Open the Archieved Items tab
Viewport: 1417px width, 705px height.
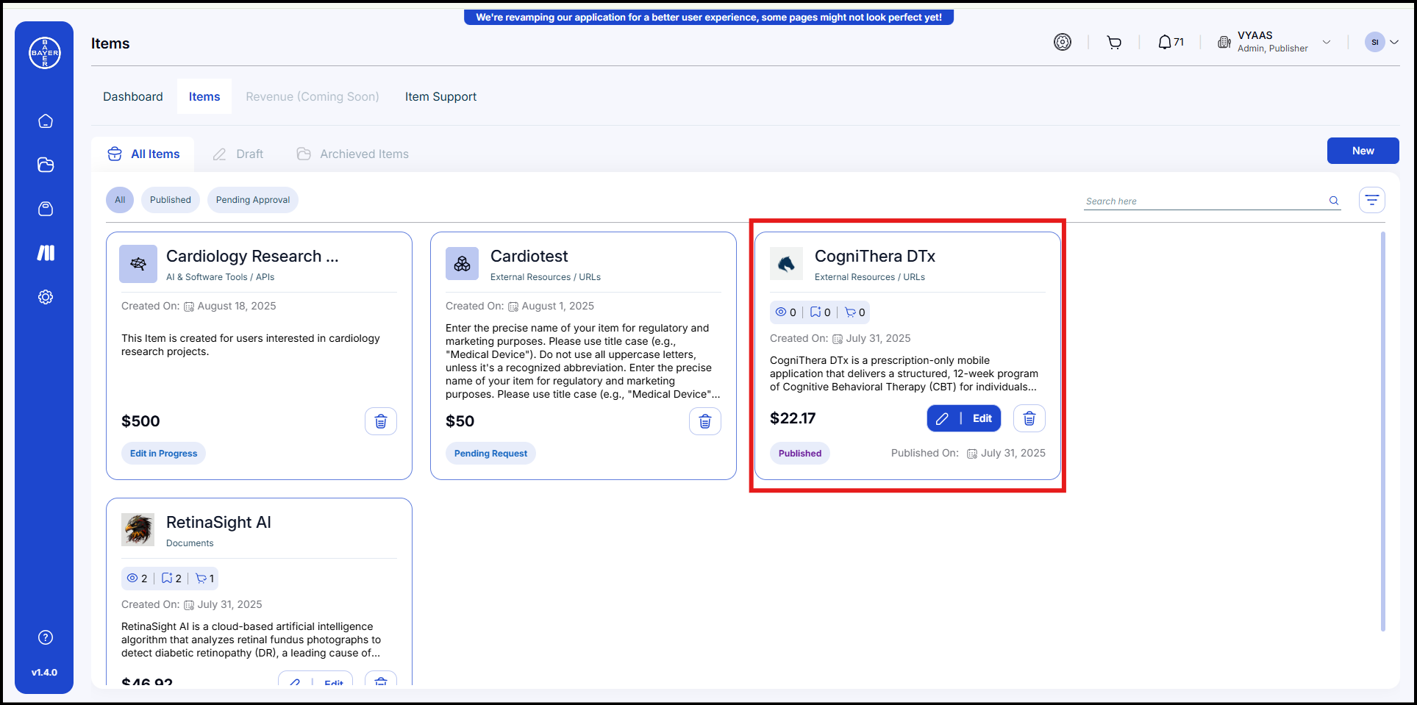pyautogui.click(x=353, y=154)
